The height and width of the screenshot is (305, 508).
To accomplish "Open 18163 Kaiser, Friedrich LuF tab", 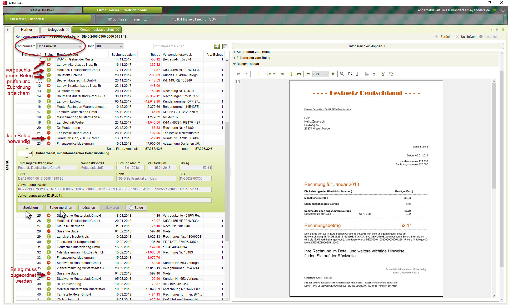I will pyautogui.click(x=128, y=19).
